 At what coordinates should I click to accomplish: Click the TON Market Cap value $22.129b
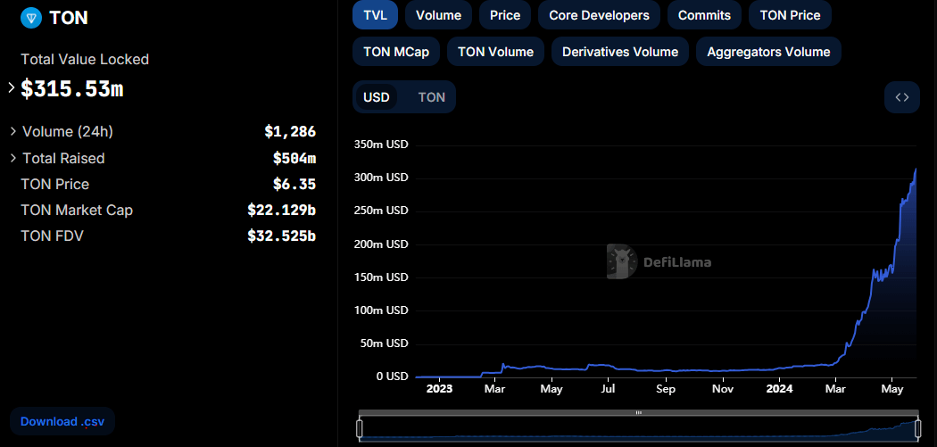[281, 210]
